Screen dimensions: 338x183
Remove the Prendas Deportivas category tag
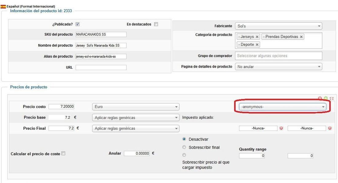pyautogui.click(x=301, y=37)
